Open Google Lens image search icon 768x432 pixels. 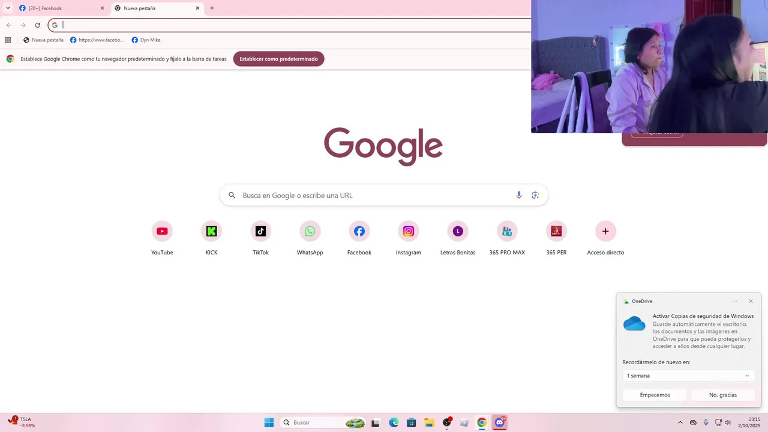pos(535,195)
